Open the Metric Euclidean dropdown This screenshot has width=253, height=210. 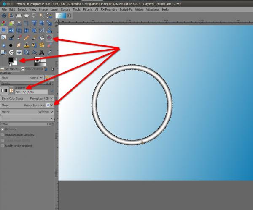point(27,112)
